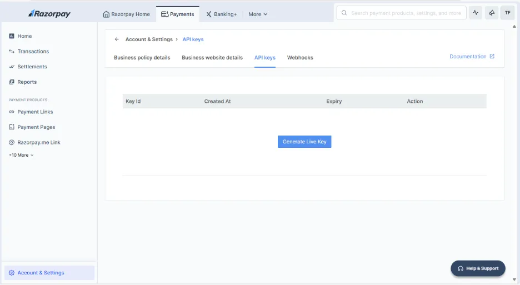Click the Expiry column header

tap(334, 101)
